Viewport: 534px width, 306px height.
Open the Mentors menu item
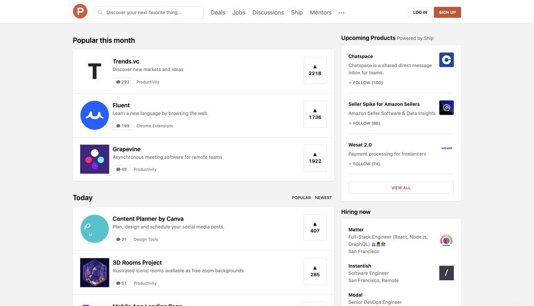click(x=320, y=12)
